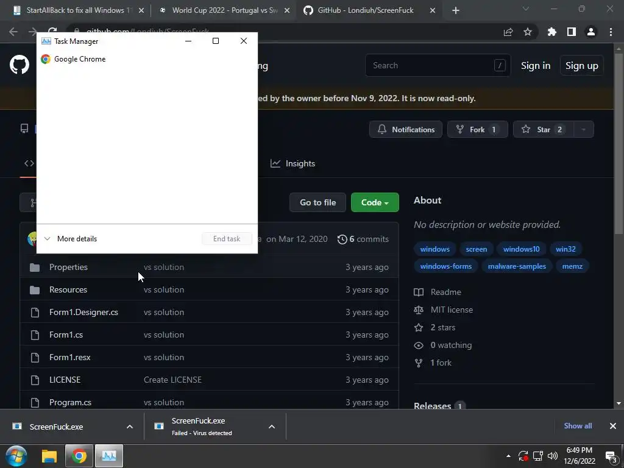Image resolution: width=624 pixels, height=468 pixels.
Task: Close the downloads bar
Action: [613, 426]
